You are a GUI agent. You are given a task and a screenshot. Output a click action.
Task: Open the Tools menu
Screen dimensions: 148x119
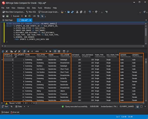[x=40, y=8]
